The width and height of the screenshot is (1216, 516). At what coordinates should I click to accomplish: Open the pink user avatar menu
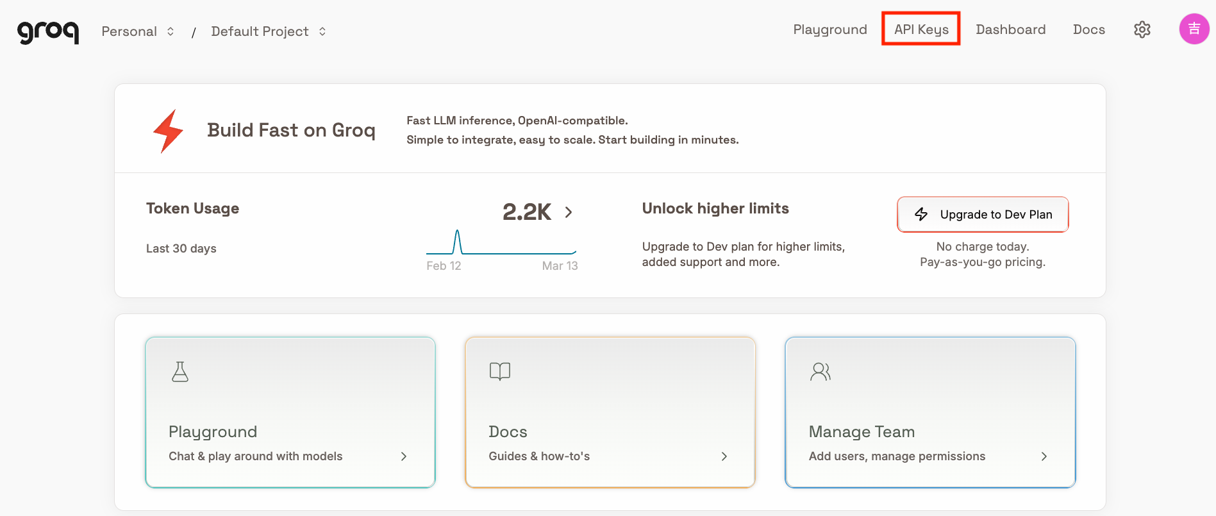pos(1194,29)
